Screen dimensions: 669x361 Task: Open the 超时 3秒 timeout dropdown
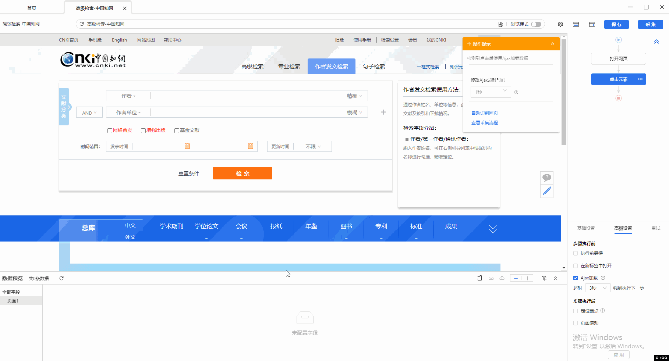click(598, 288)
